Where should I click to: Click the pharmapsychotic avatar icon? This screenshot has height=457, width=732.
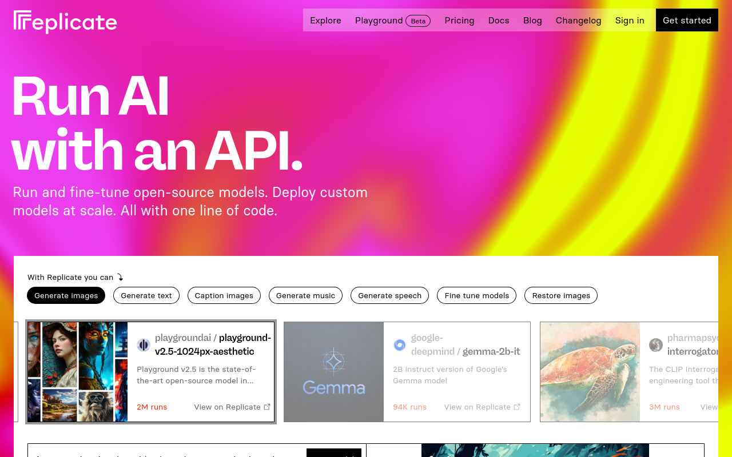(x=656, y=345)
